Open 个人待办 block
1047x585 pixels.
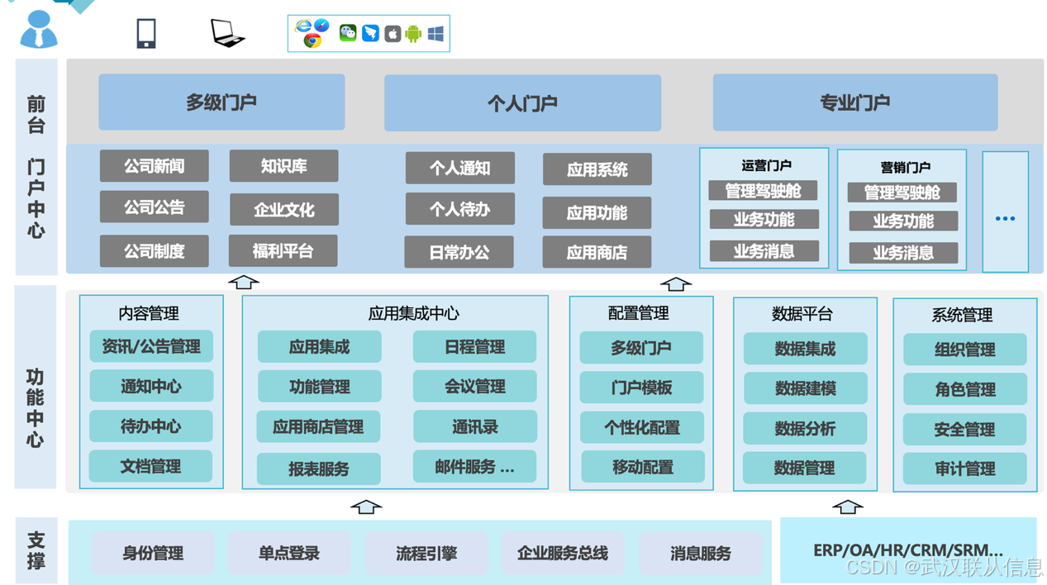click(460, 209)
